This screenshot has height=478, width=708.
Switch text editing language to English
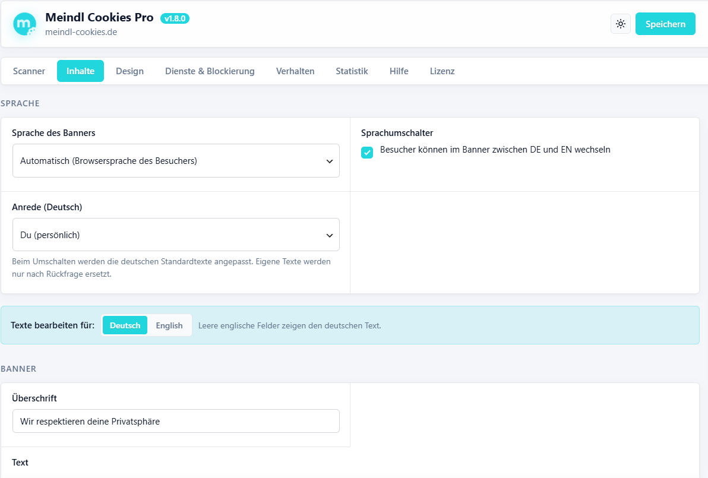click(x=169, y=325)
